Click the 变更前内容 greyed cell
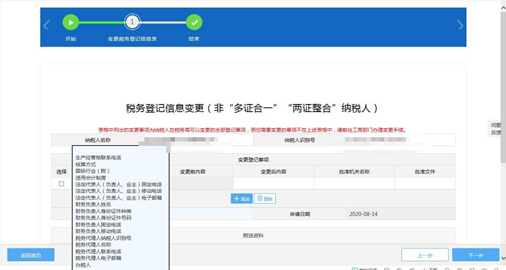The image size is (506, 270). pyautogui.click(x=201, y=184)
